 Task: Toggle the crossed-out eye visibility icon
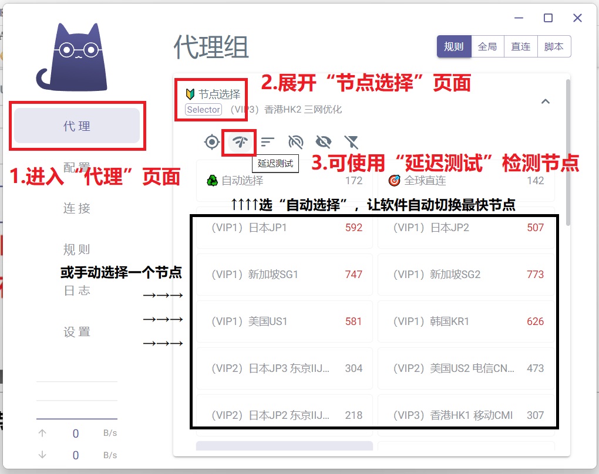click(x=323, y=141)
